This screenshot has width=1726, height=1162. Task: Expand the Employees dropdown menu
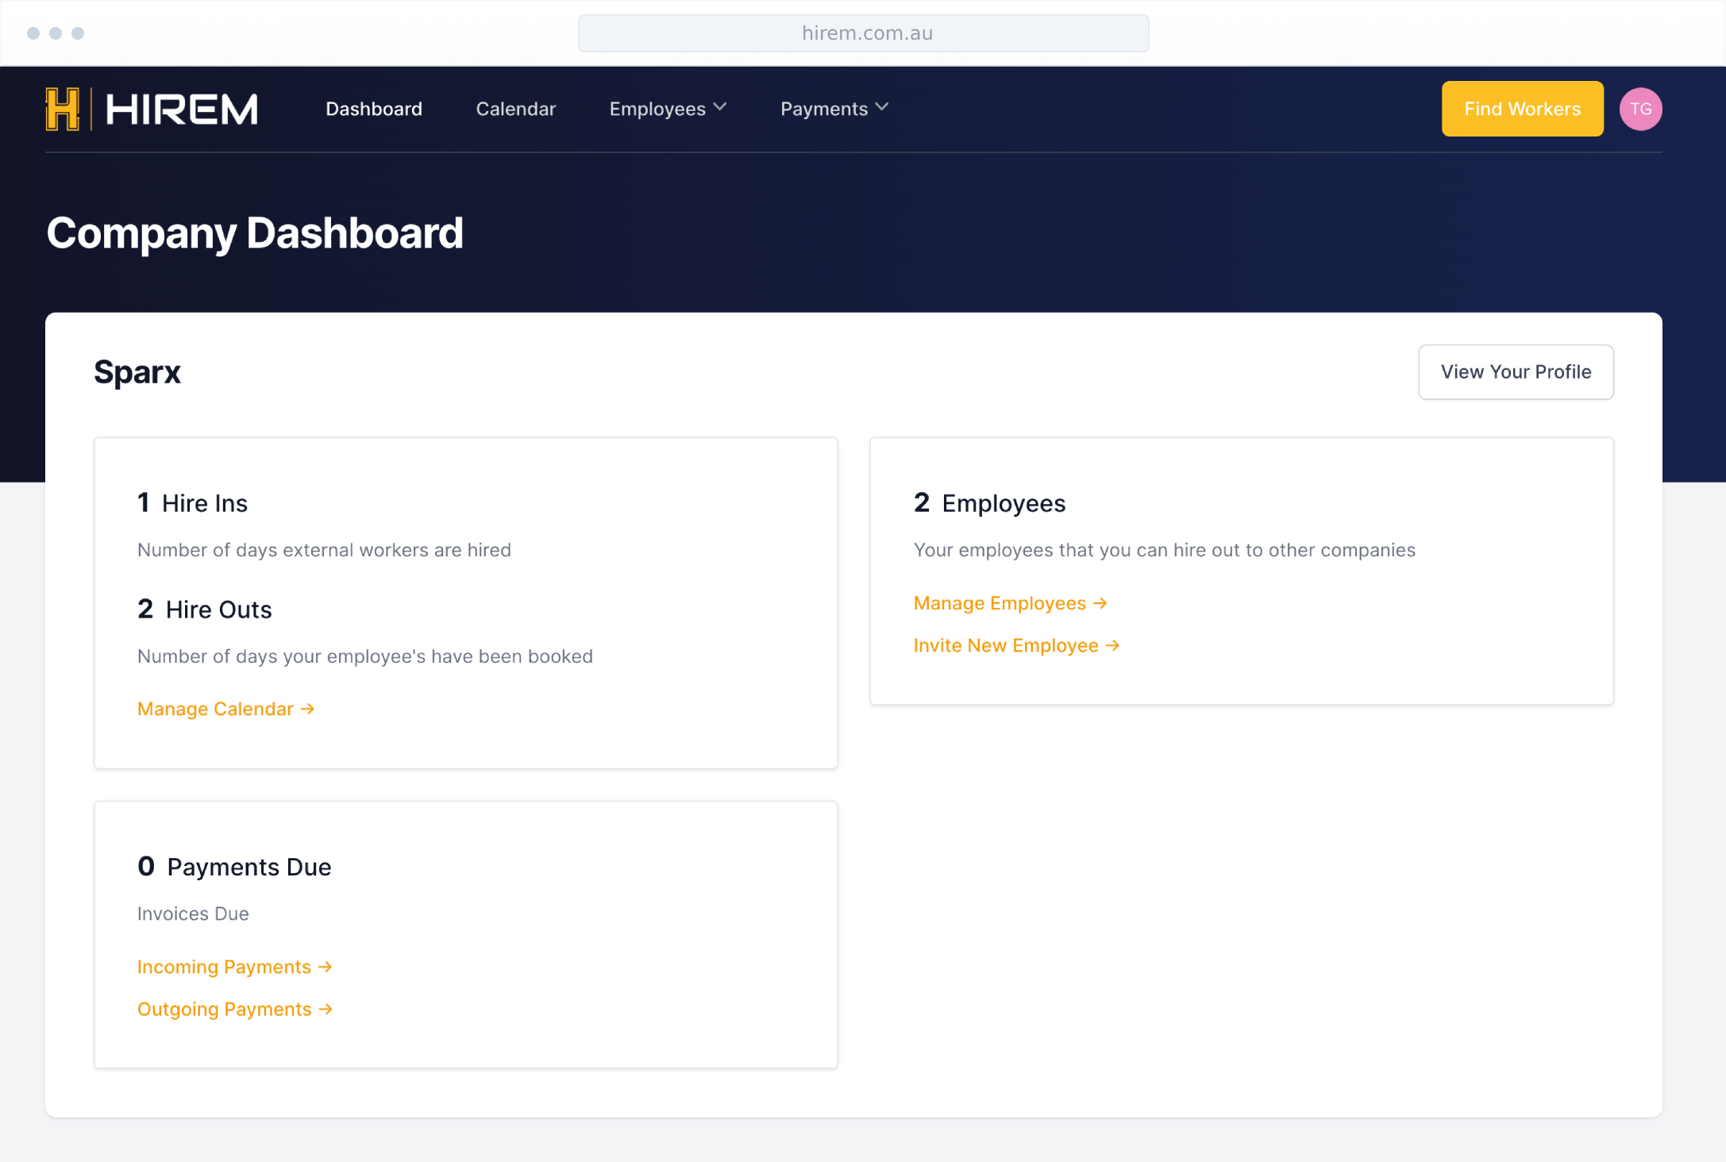point(657,109)
